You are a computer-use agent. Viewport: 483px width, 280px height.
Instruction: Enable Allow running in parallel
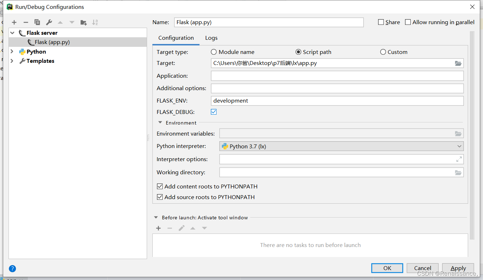(x=408, y=22)
